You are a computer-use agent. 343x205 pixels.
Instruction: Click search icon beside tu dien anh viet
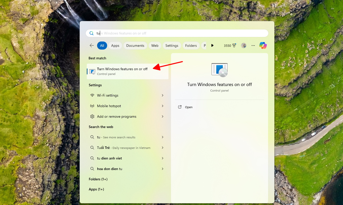pyautogui.click(x=92, y=158)
